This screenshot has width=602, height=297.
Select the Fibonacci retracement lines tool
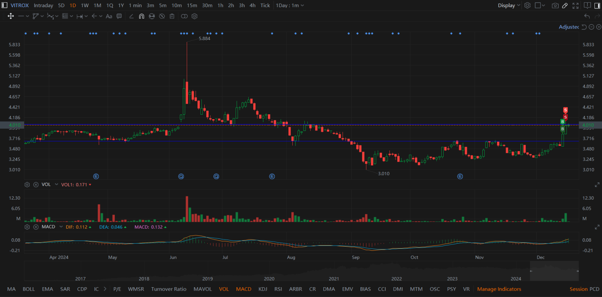tap(65, 16)
